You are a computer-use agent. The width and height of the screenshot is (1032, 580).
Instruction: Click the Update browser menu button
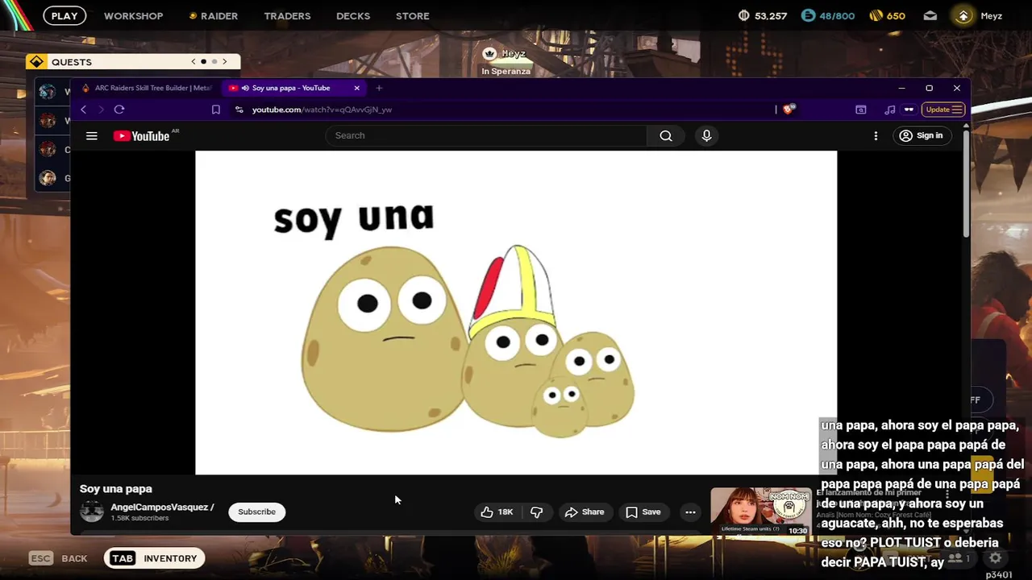[943, 110]
